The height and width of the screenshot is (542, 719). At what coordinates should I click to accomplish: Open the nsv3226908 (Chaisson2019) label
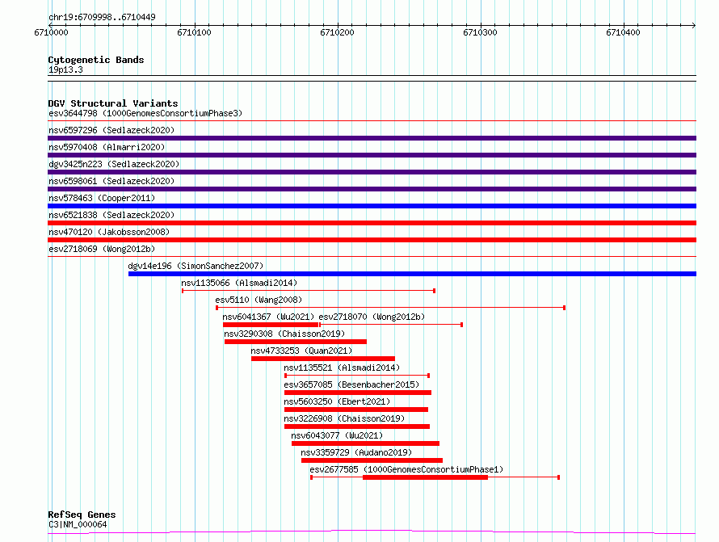tap(344, 418)
